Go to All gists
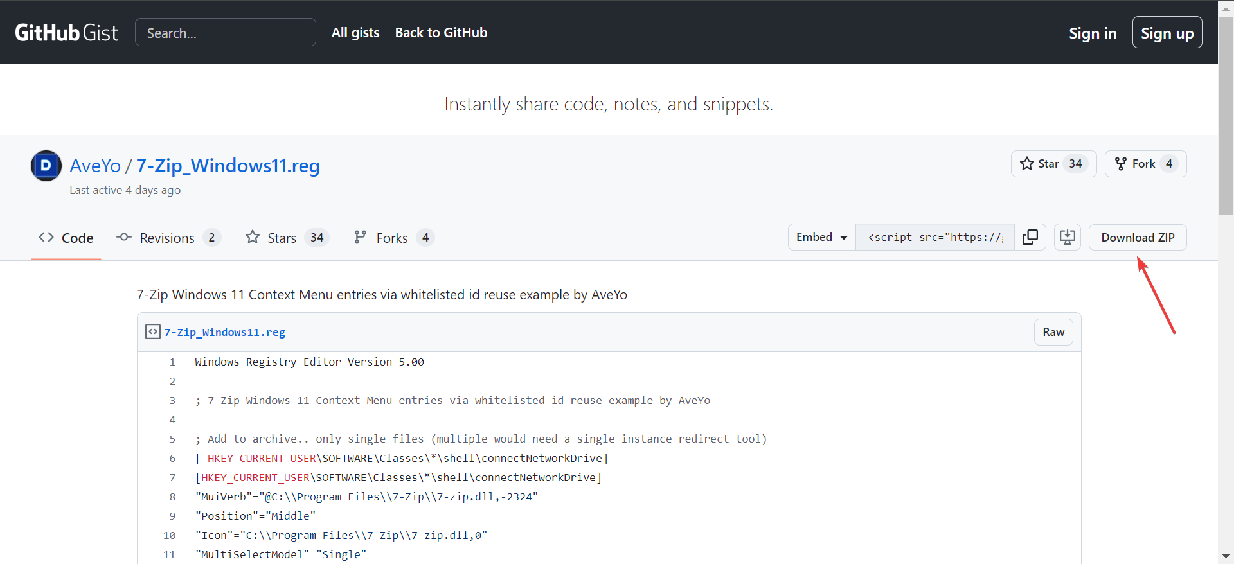Image resolution: width=1234 pixels, height=564 pixels. point(355,33)
